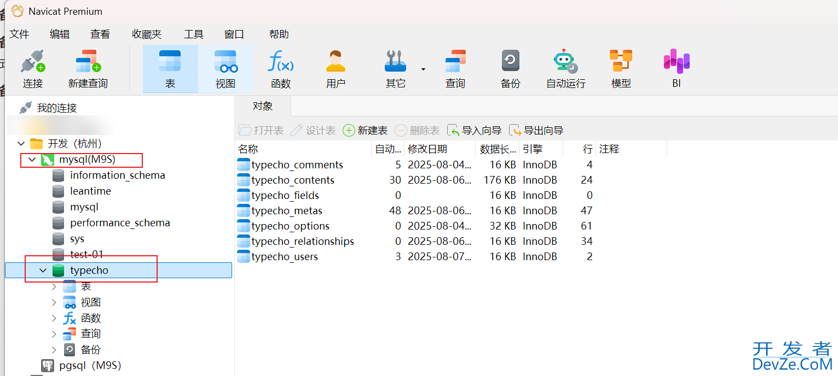Switch to the 对象 (Objects) tab

pos(263,107)
